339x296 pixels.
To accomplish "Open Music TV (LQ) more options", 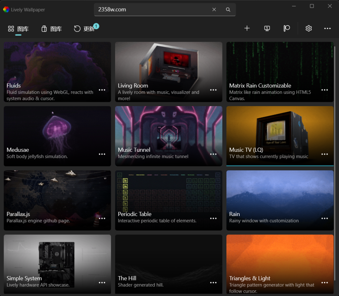I will click(324, 154).
